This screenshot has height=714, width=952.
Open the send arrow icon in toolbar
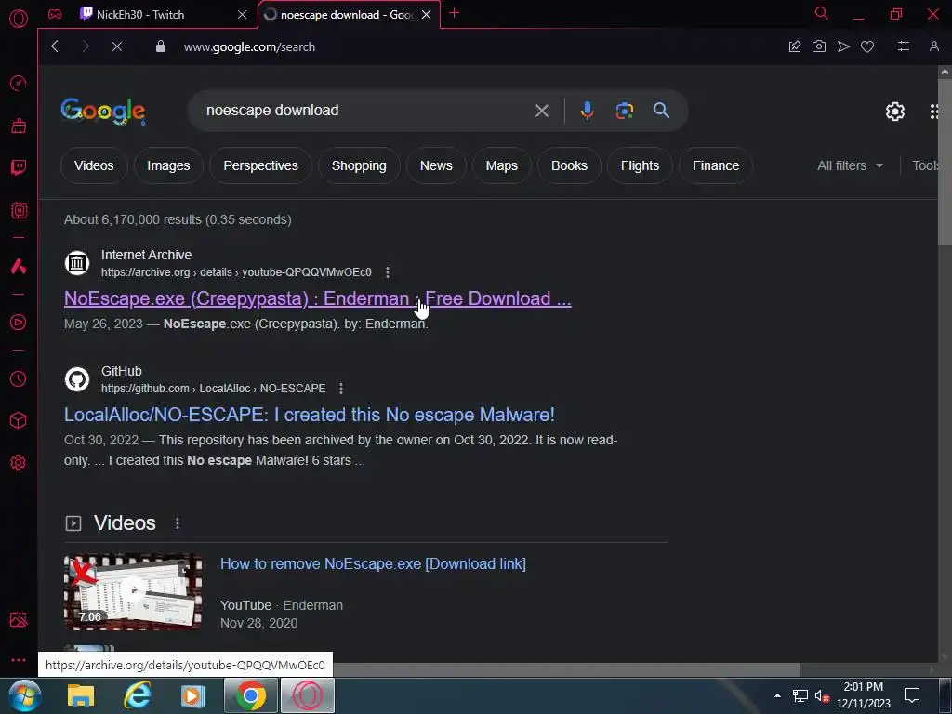[843, 46]
